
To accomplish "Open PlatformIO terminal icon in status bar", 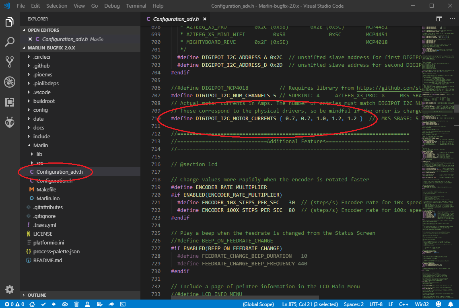I will point(123,304).
